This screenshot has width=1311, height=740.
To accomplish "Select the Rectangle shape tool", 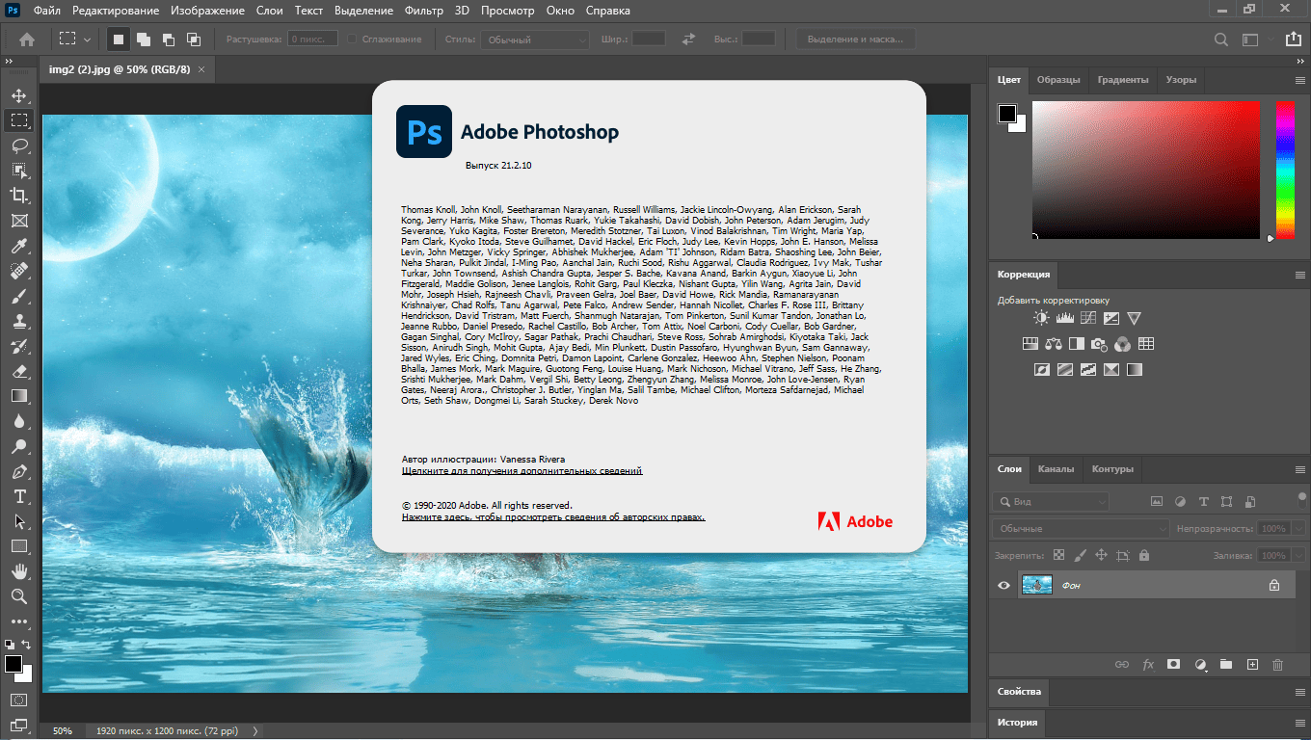I will pyautogui.click(x=18, y=546).
